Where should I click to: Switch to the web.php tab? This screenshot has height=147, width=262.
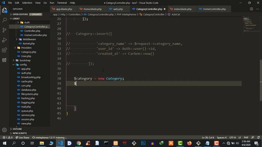coord(118,9)
